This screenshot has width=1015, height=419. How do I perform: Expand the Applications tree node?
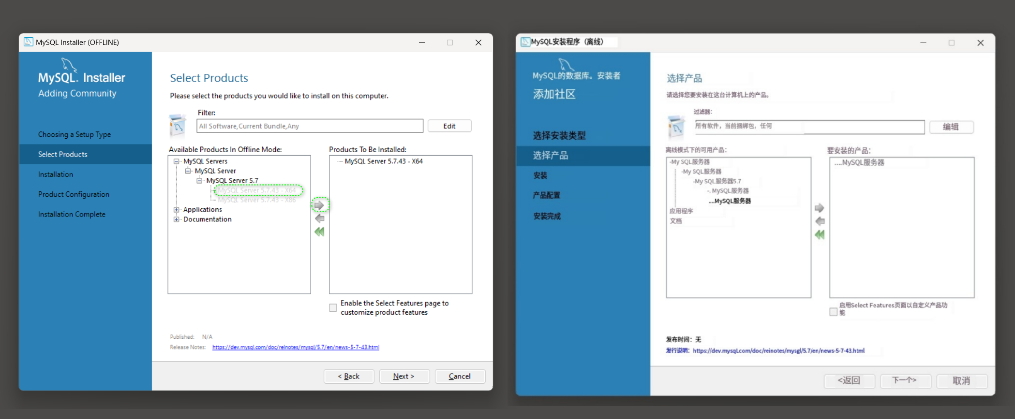pyautogui.click(x=177, y=210)
